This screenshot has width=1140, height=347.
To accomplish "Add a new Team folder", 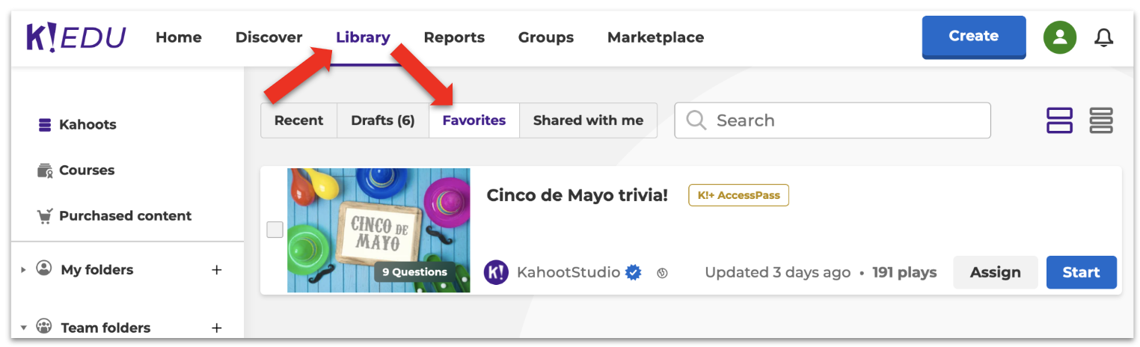I will click(x=217, y=328).
